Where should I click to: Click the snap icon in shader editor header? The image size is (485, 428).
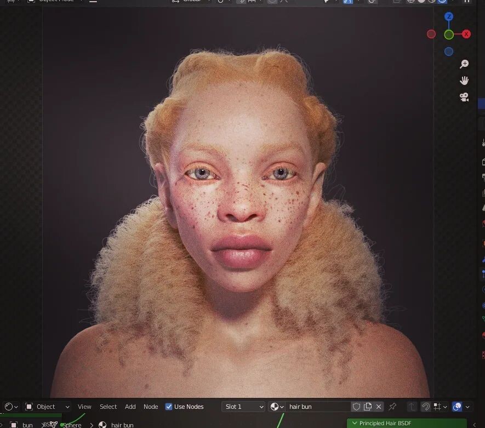click(x=426, y=407)
